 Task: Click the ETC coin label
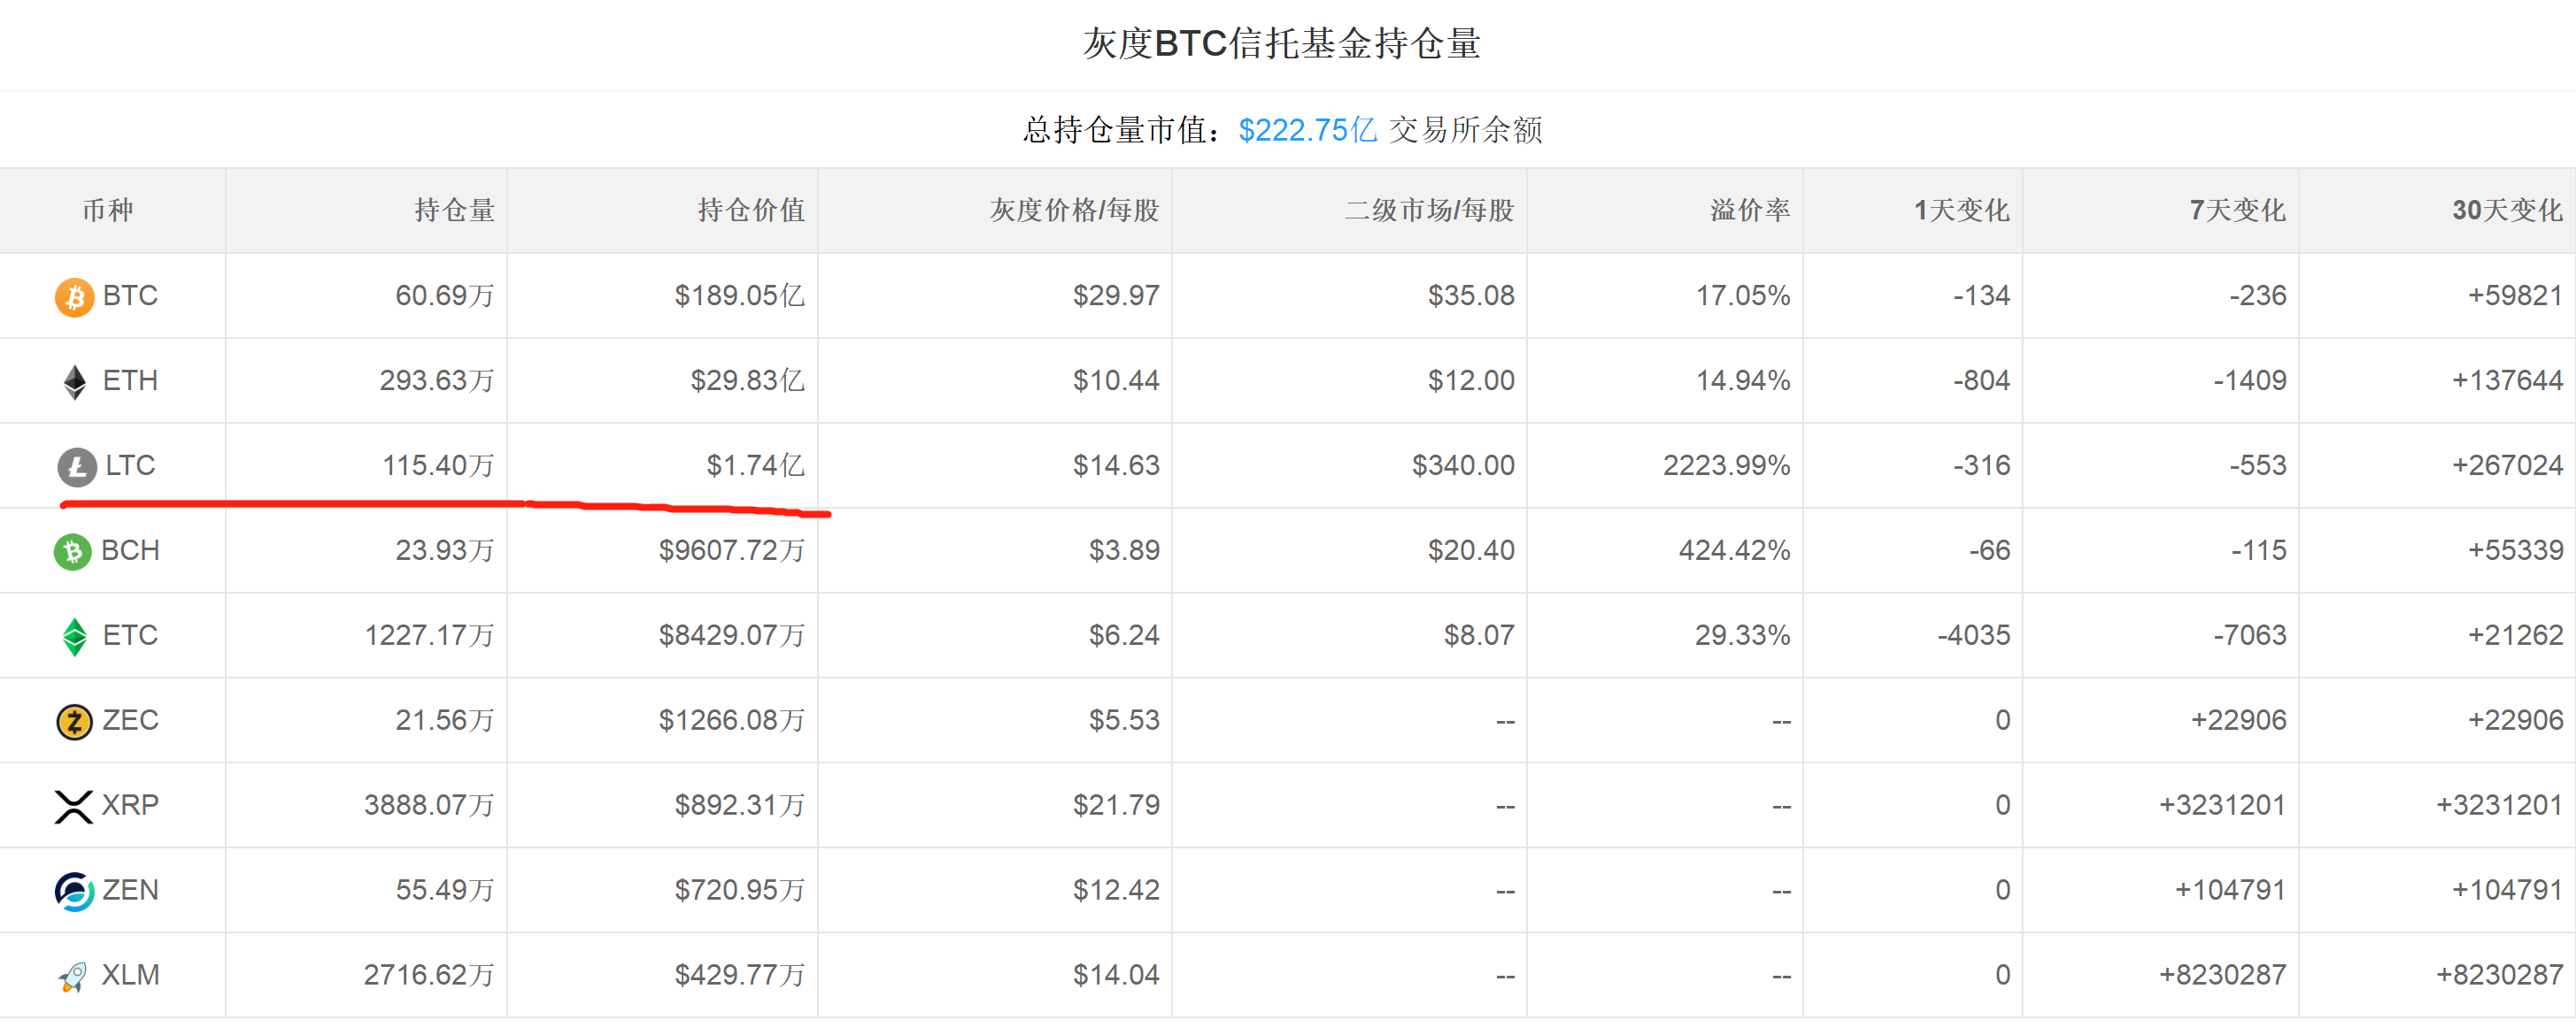click(x=130, y=635)
